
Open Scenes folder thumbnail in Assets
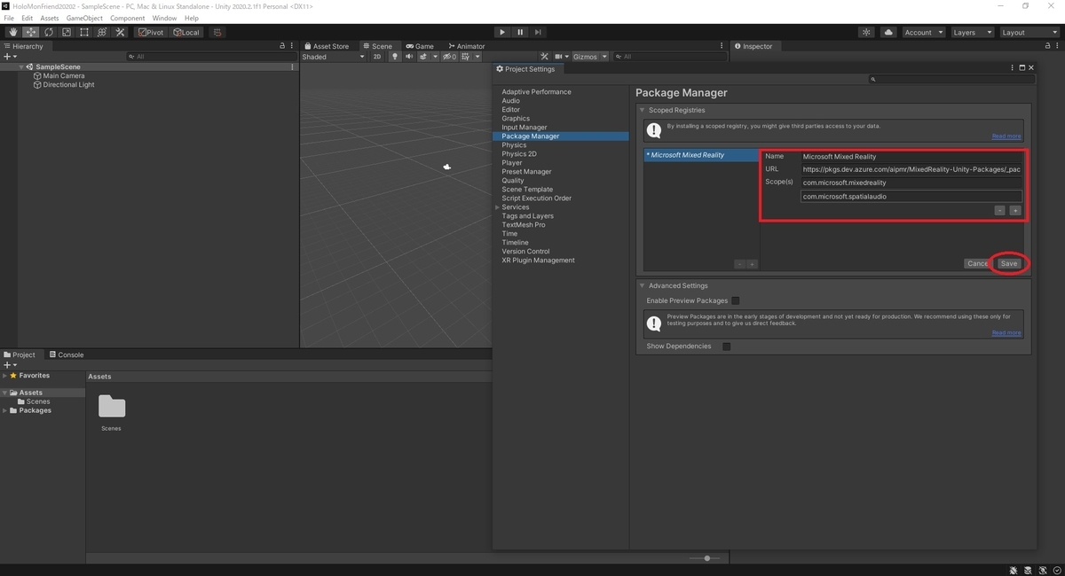112,407
